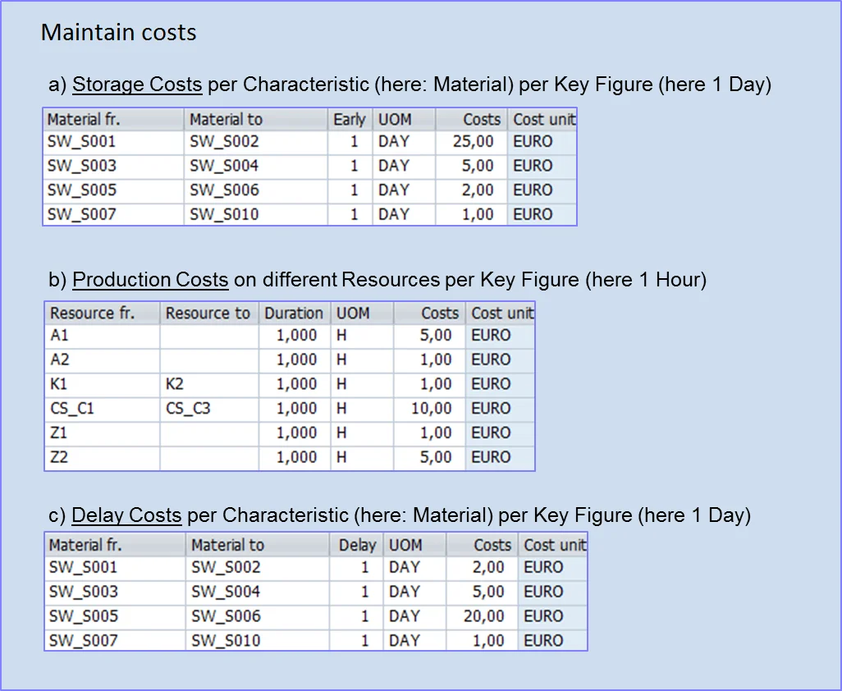The image size is (842, 691).
Task: Select the 2,00 cost in storage row SW_S005
Action: tap(472, 190)
